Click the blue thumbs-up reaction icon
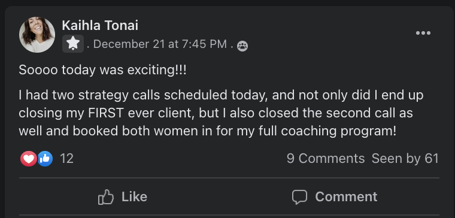This screenshot has width=455, height=218. tap(45, 159)
